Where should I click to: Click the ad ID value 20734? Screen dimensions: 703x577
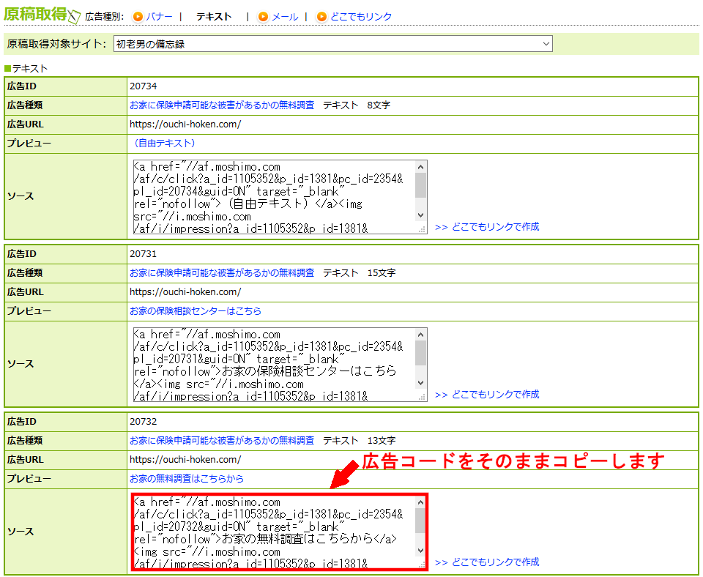tap(144, 86)
